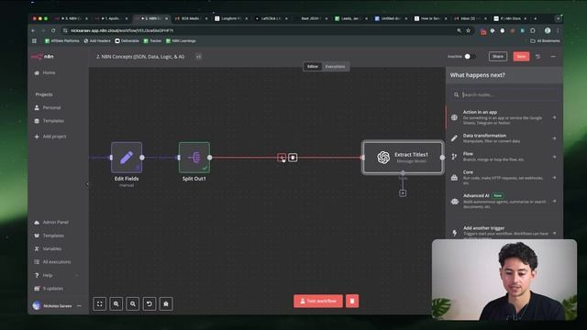Click the Flow branch icon
587x330 pixels.
pos(454,157)
